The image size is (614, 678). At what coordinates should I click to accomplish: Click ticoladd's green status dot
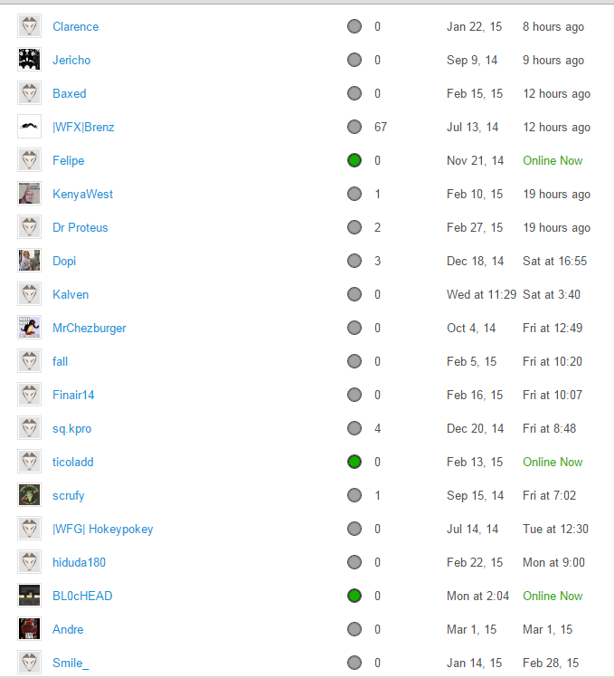[354, 462]
